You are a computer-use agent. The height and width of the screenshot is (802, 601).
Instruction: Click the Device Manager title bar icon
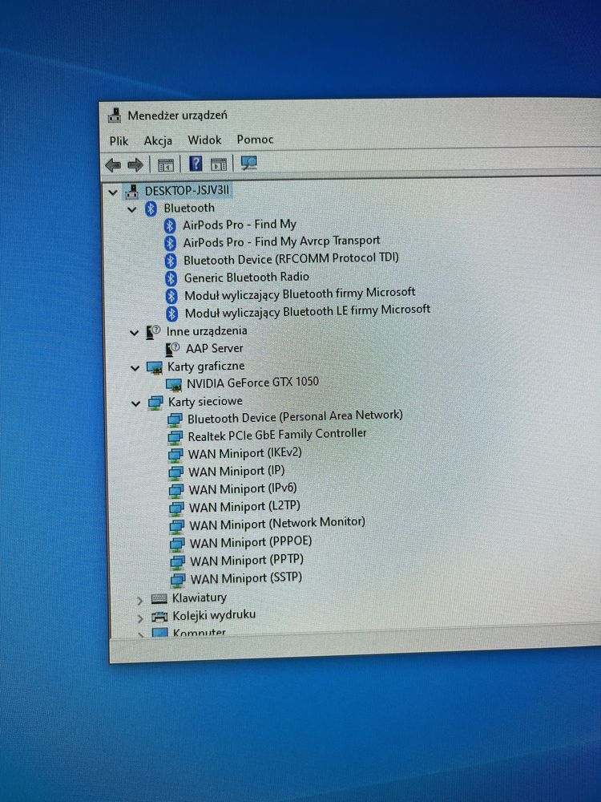115,115
